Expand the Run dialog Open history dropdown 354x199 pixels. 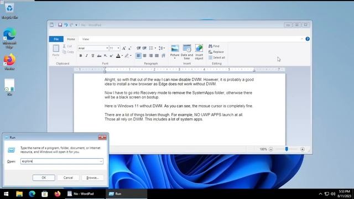click(x=101, y=161)
